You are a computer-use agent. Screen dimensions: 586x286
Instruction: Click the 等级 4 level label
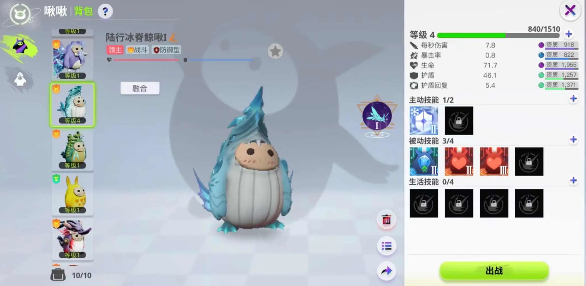(422, 35)
